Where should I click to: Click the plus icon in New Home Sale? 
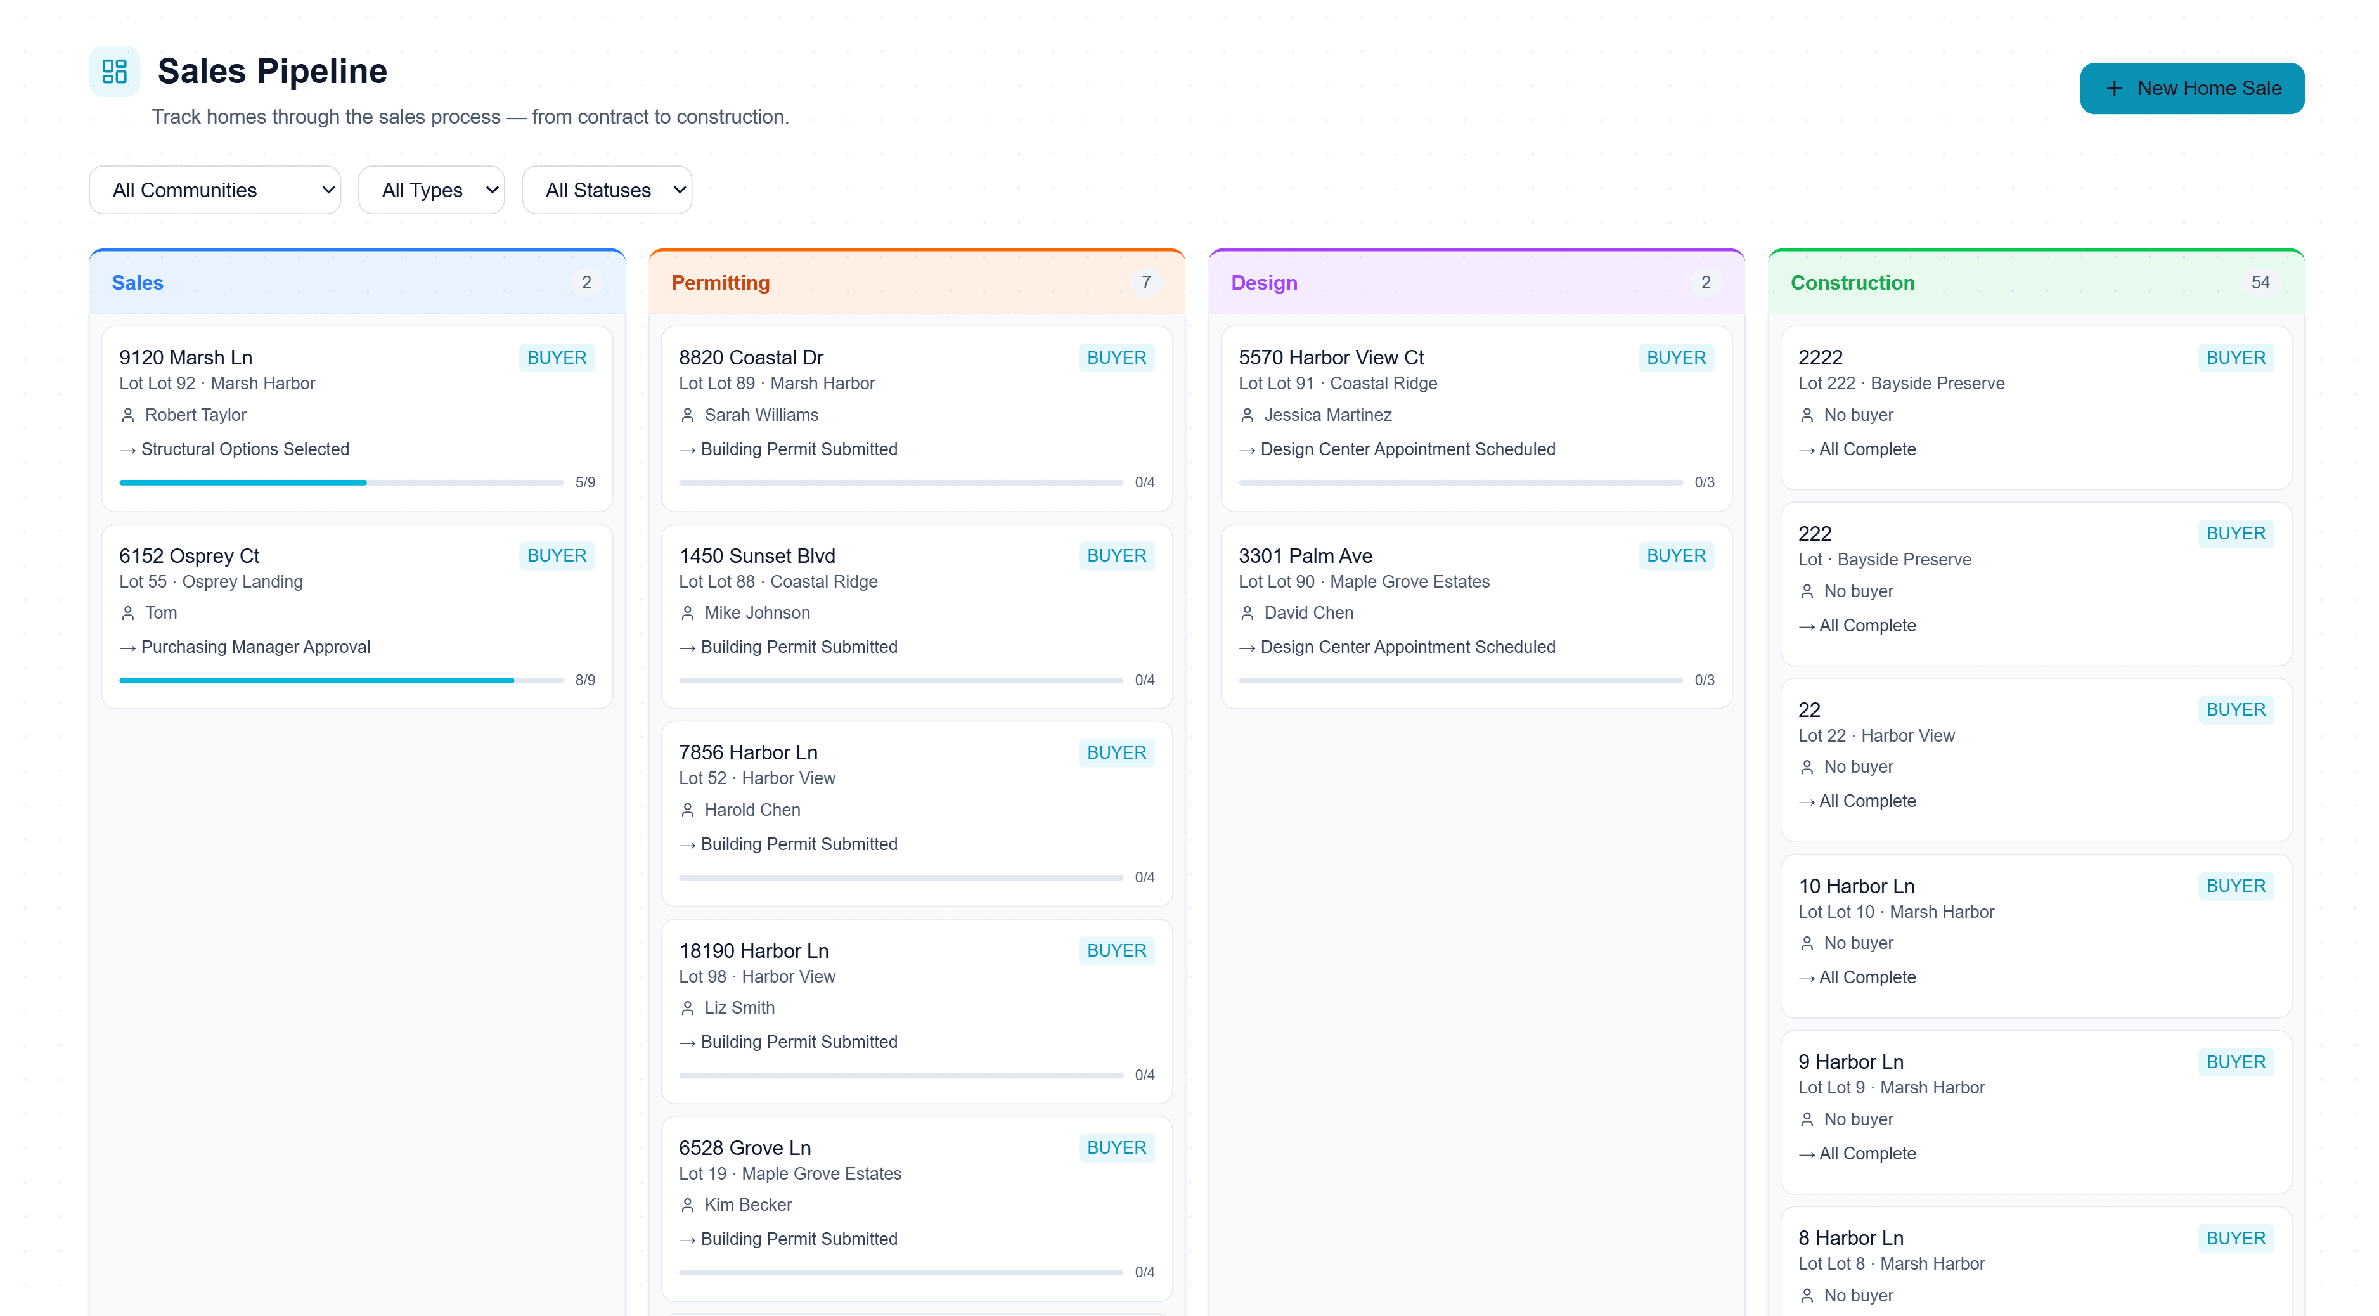[x=2114, y=89]
